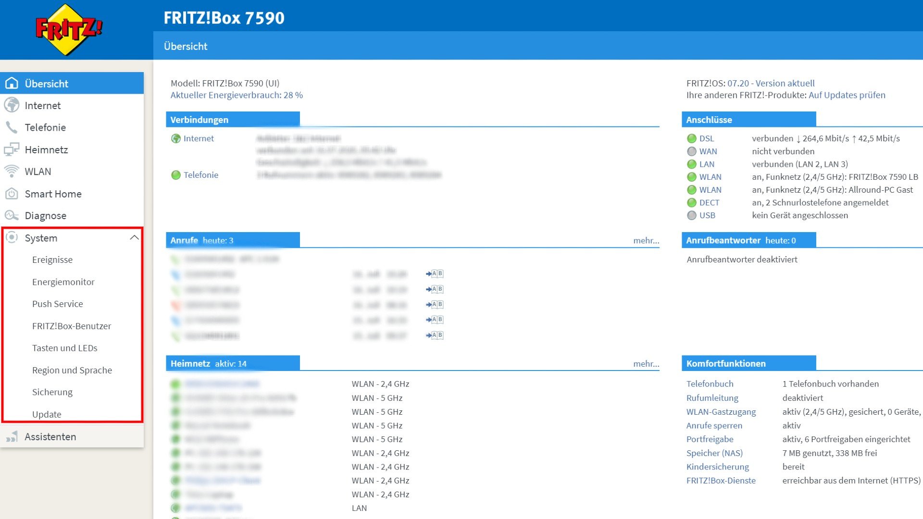Click the Heimnetz network devices icon
923x519 pixels.
click(x=12, y=149)
